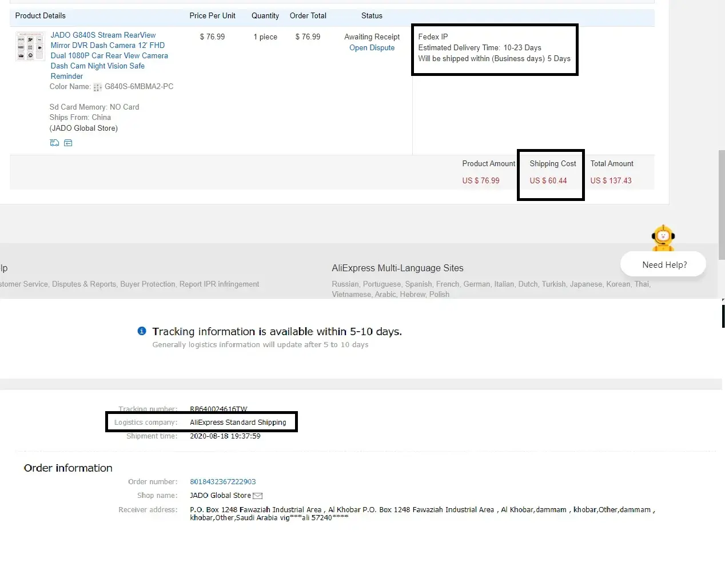Viewport: 725px width, 571px height.
Task: Click the Sd Card Memory: NO Card text
Action: [x=94, y=107]
